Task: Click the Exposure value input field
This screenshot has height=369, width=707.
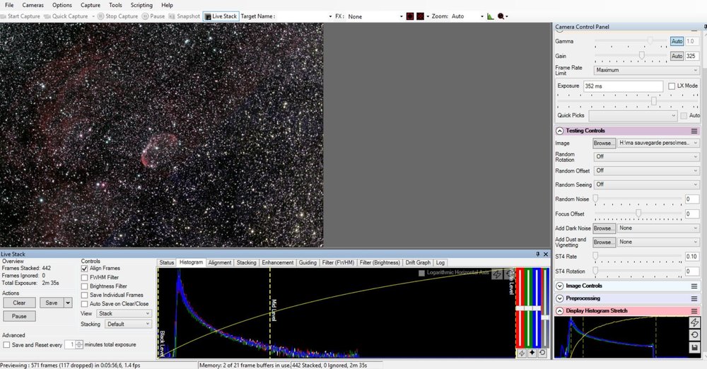Action: (622, 86)
